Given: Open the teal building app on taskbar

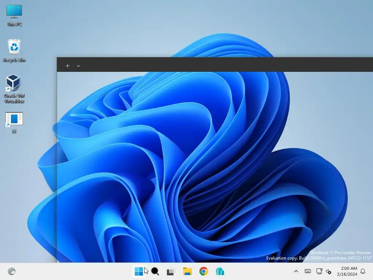Looking at the screenshot, I should tap(220, 271).
